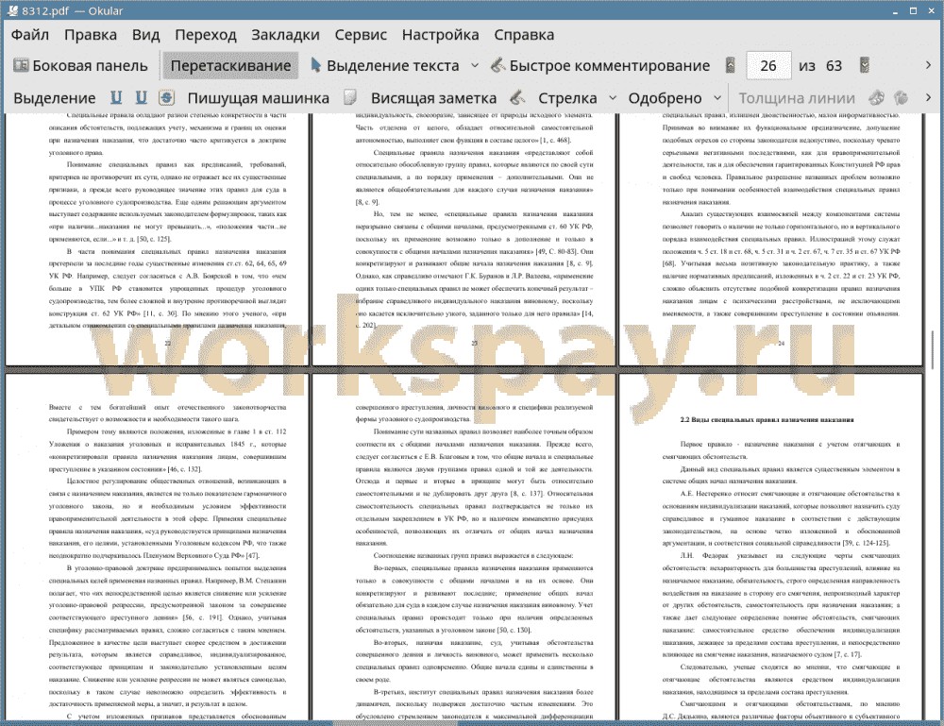The width and height of the screenshot is (944, 726).
Task: Toggle the Боковая панель sidebar button
Action: 80,66
